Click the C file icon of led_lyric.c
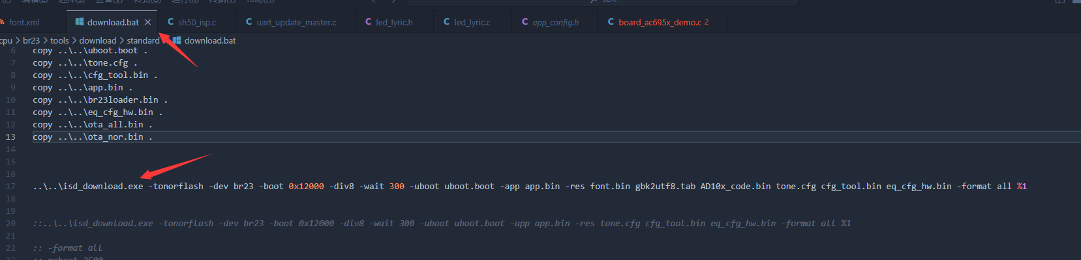 pos(446,22)
